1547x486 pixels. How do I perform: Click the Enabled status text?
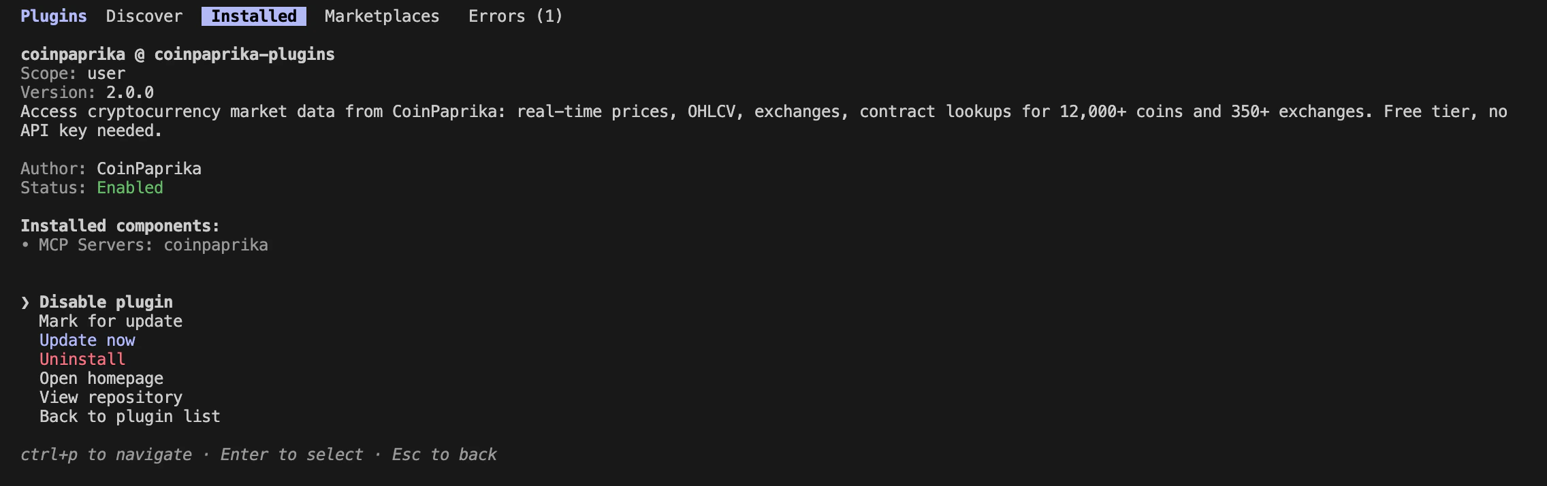(129, 187)
